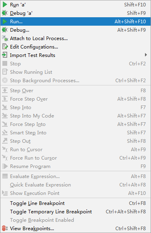Screen dimensions: 151x233
Task: Click the green Run 'a' play icon
Action: click(5, 4)
